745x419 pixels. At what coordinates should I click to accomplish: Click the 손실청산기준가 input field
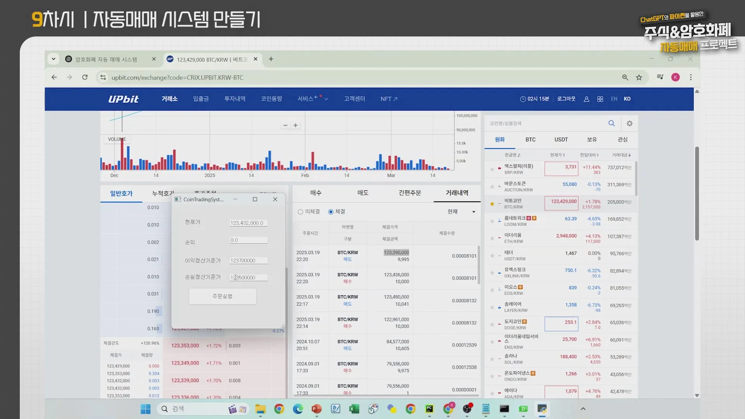tap(248, 278)
